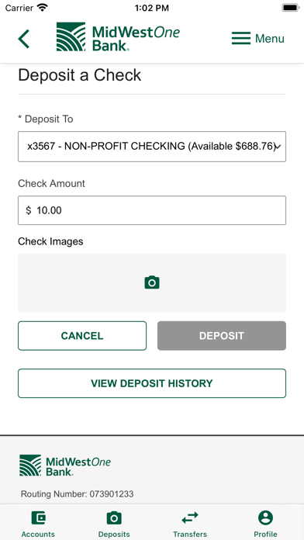Tap the Profile tab label
The width and height of the screenshot is (304, 540).
point(265,534)
